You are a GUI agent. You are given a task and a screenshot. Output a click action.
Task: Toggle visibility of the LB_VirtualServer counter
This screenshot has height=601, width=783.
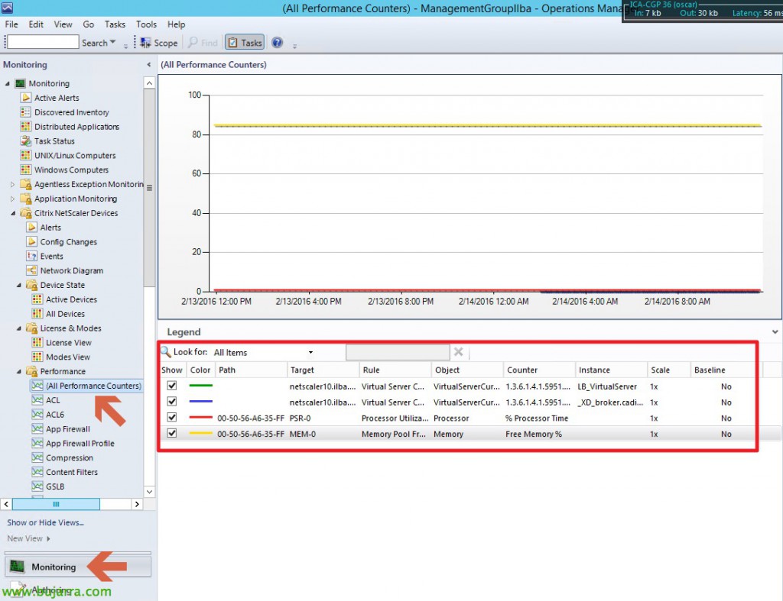tap(171, 386)
